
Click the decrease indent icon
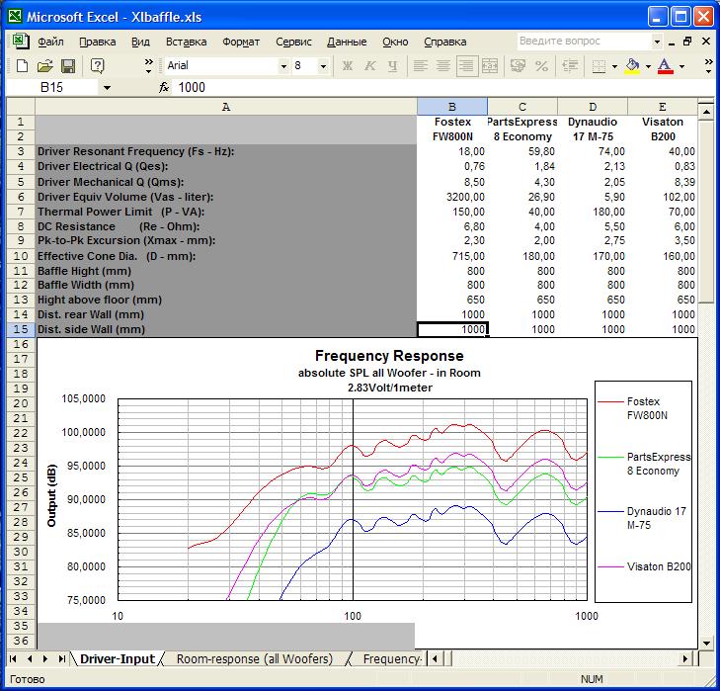570,66
